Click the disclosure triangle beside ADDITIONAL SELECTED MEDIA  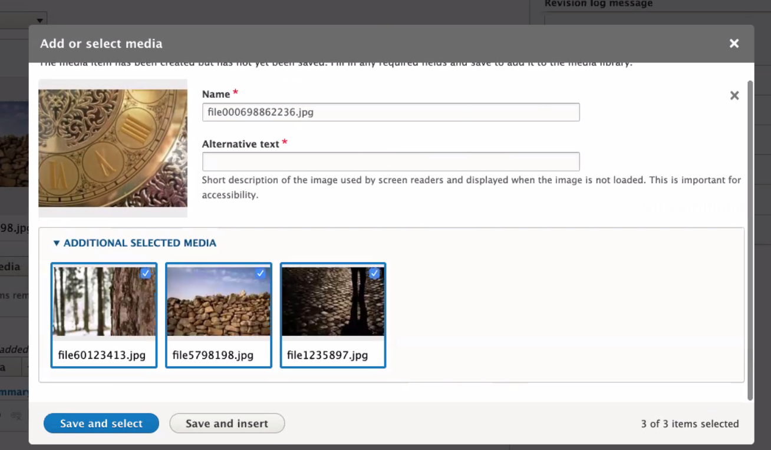tap(57, 243)
